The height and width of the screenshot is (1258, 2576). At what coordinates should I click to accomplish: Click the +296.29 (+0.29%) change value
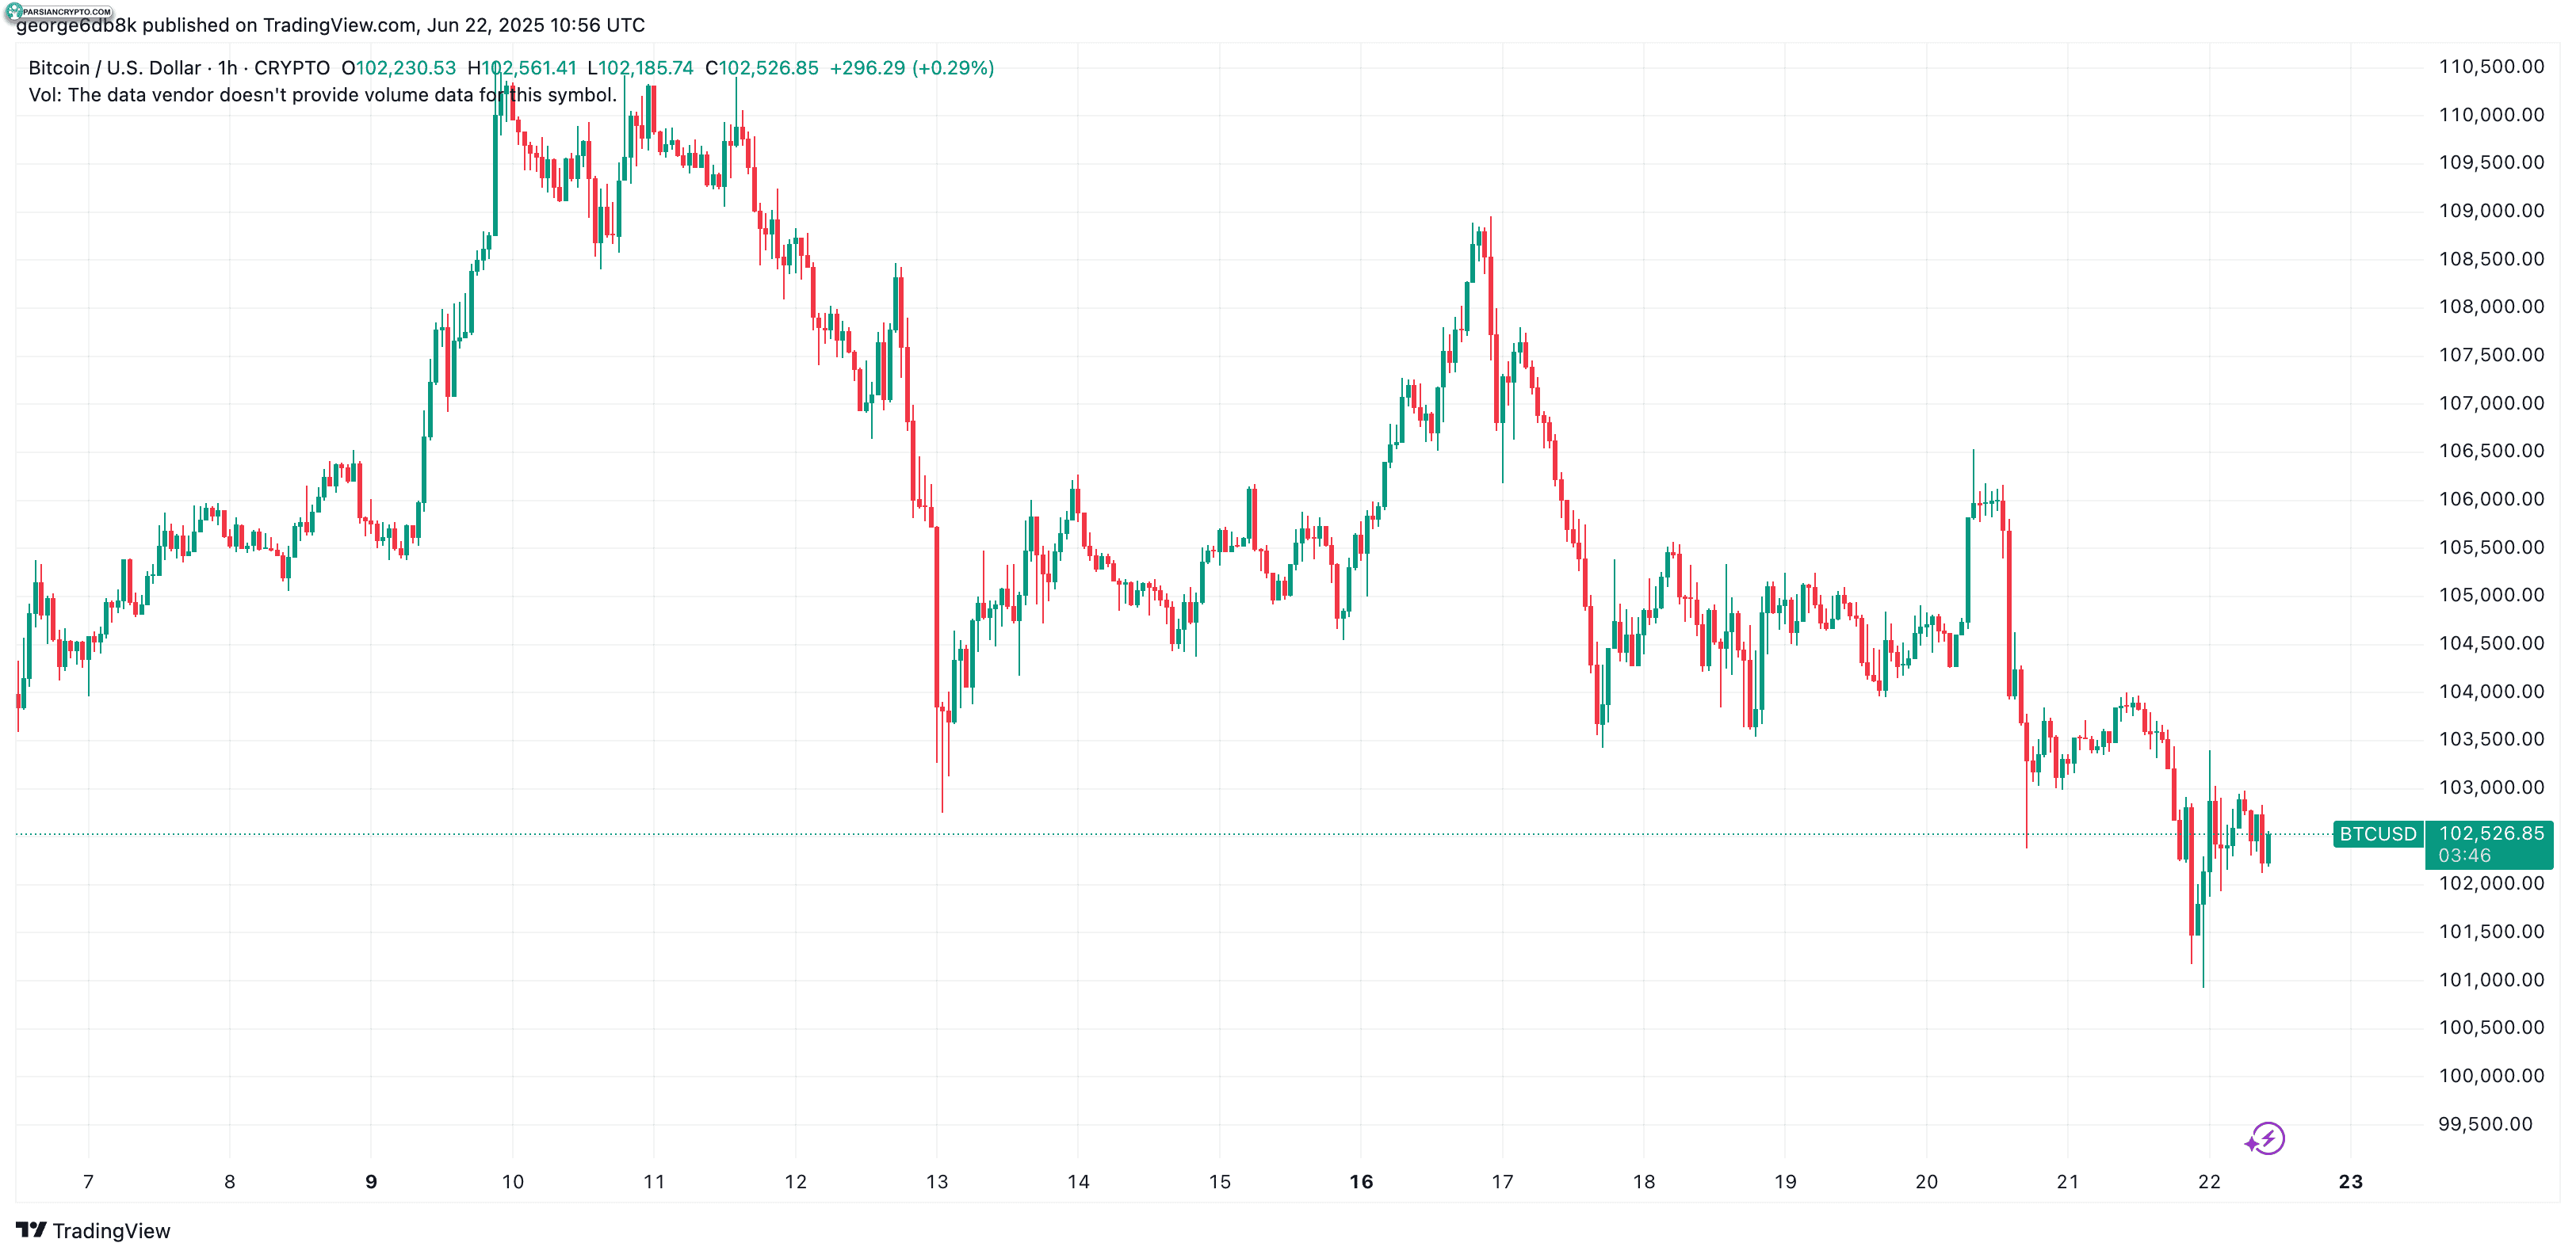click(912, 68)
